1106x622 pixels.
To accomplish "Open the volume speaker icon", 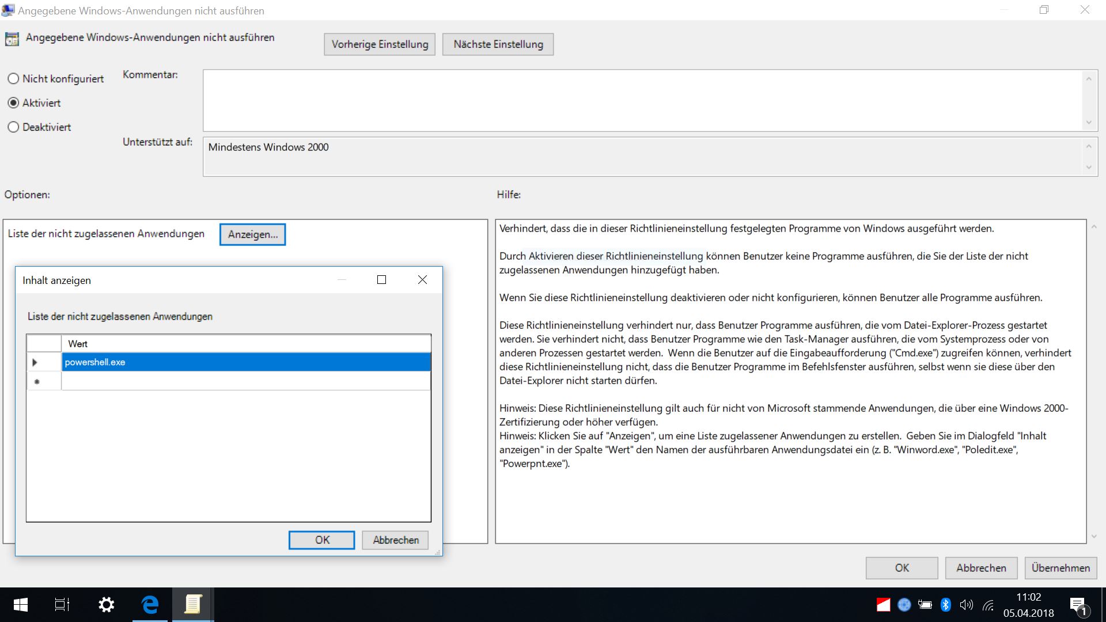I will pyautogui.click(x=966, y=605).
